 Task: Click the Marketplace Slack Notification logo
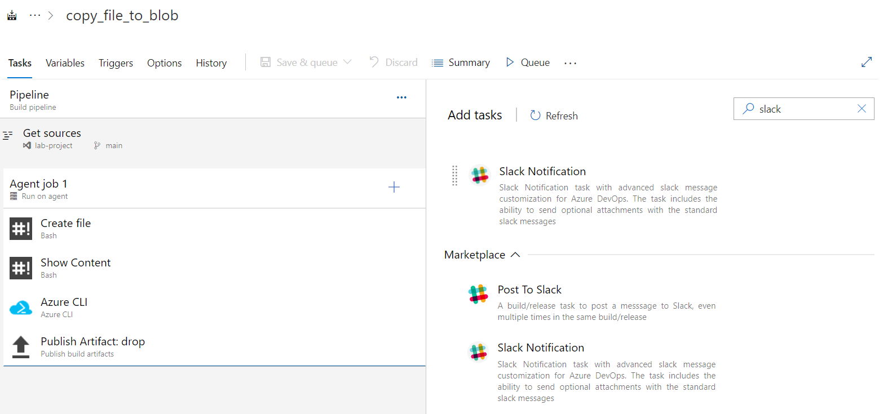pos(478,352)
